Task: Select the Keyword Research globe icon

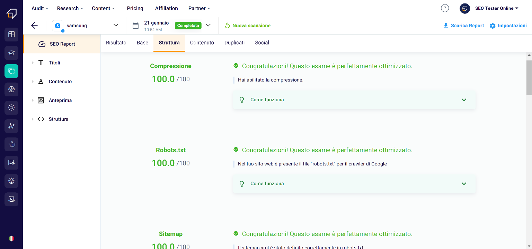Action: (11, 89)
